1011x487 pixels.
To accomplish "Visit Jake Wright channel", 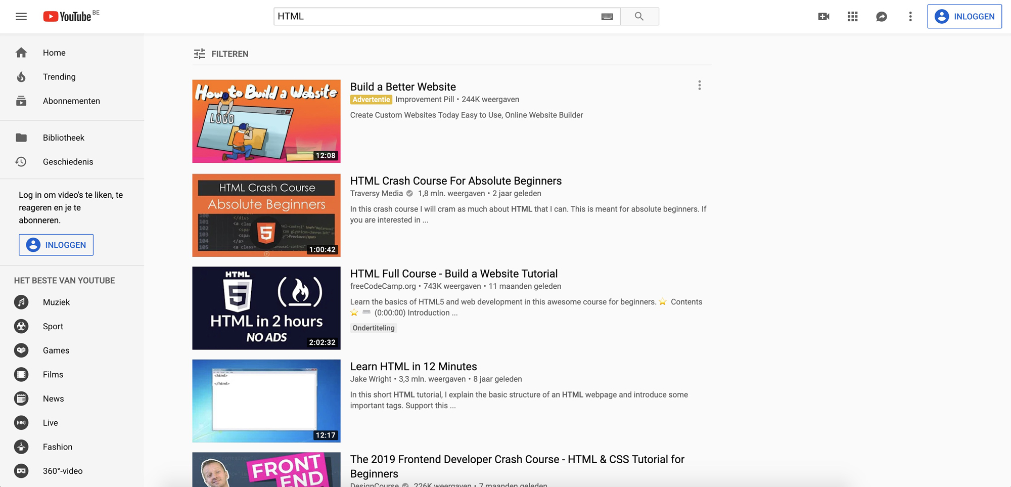I will [x=371, y=379].
